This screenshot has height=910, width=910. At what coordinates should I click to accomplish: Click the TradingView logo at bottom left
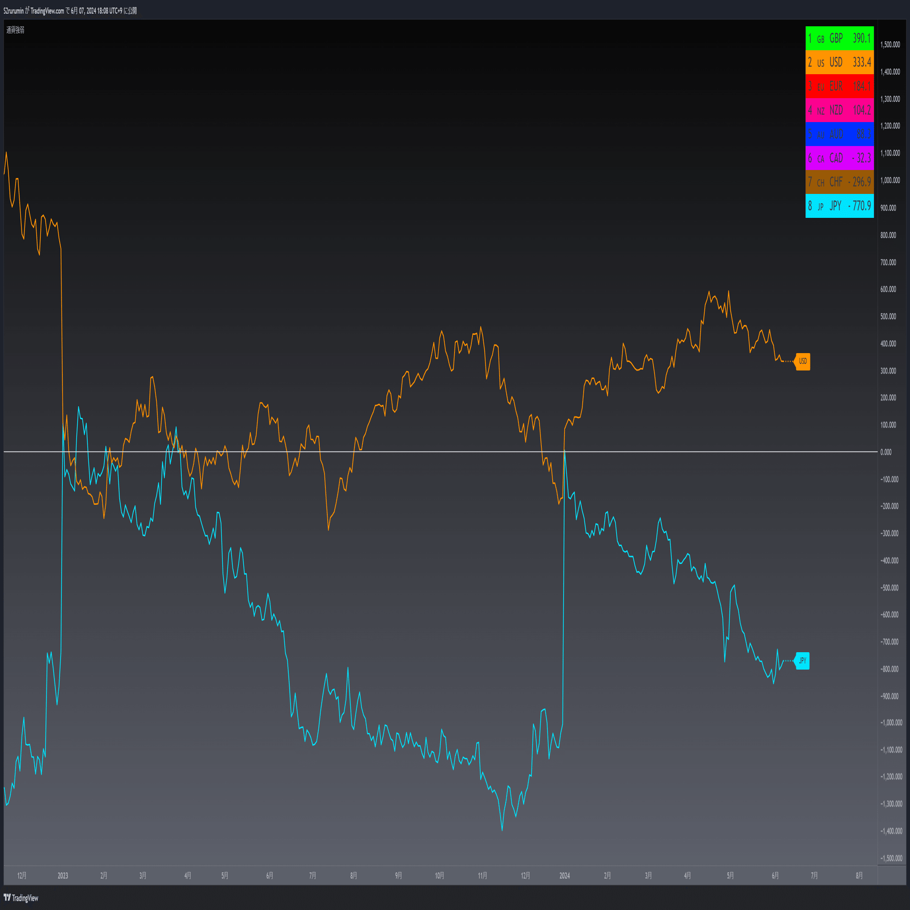point(21,898)
